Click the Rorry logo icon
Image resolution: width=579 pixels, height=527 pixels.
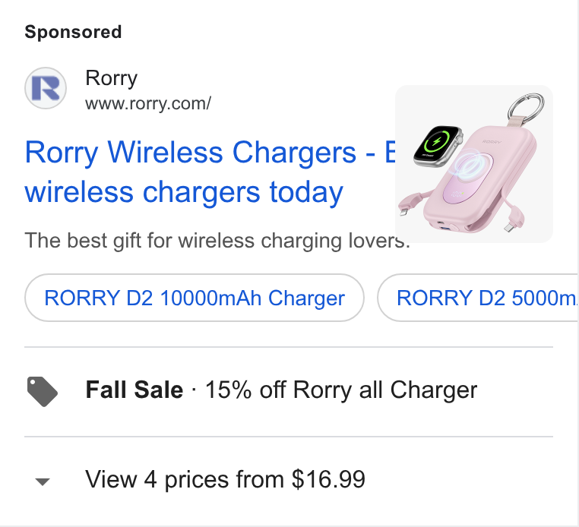click(x=46, y=88)
